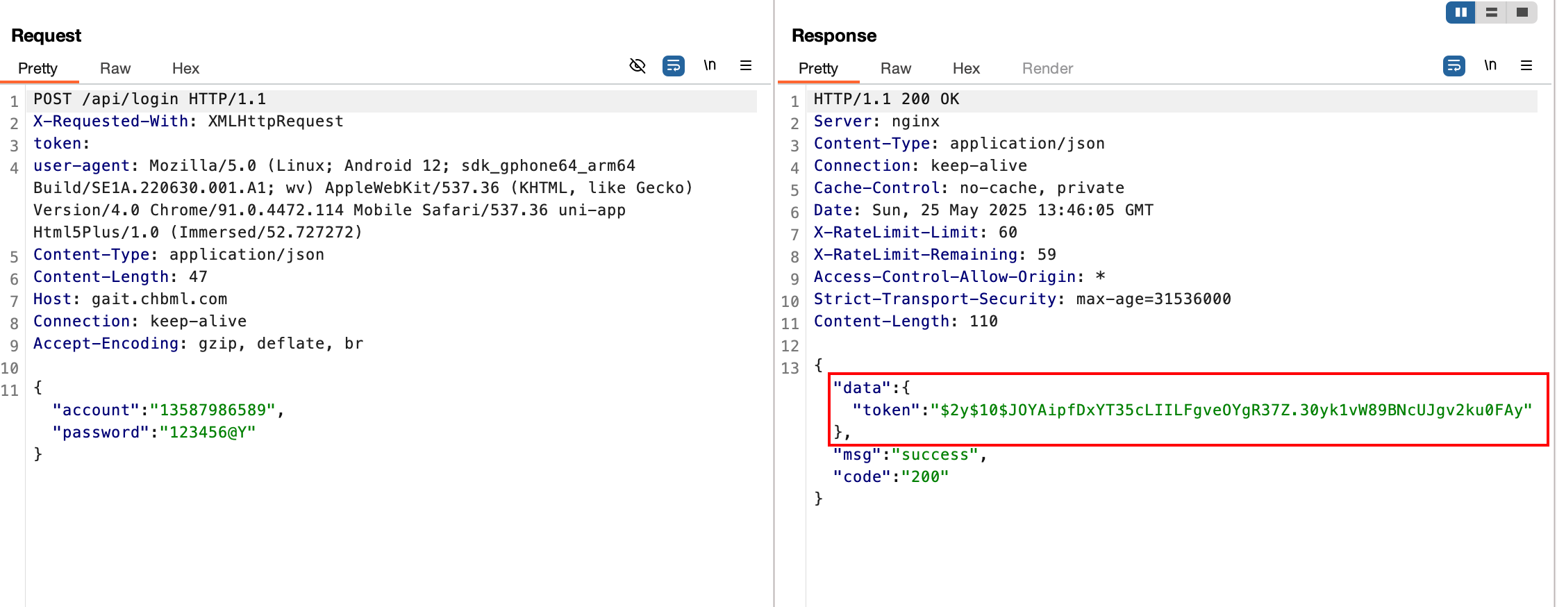Click the Server: nginx header
This screenshot has height=607, width=1557.
pos(877,122)
